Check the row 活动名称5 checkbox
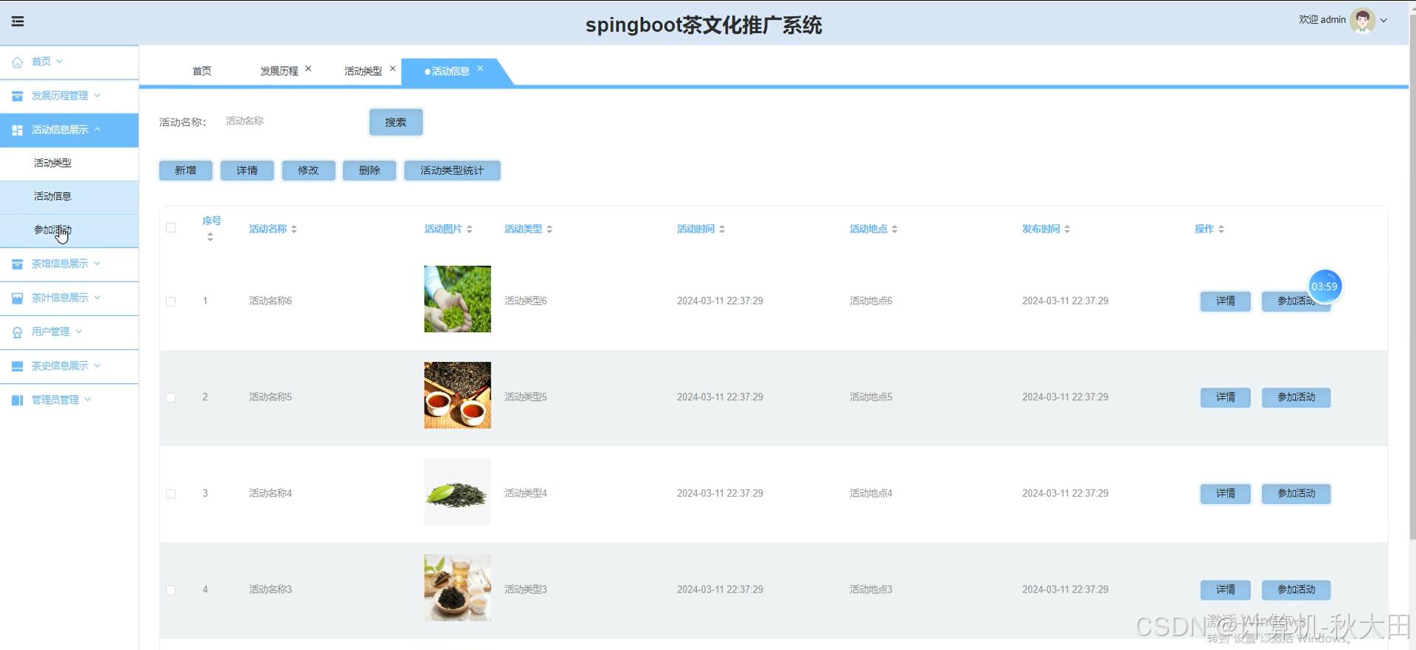Viewport: 1416px width, 650px height. [171, 398]
